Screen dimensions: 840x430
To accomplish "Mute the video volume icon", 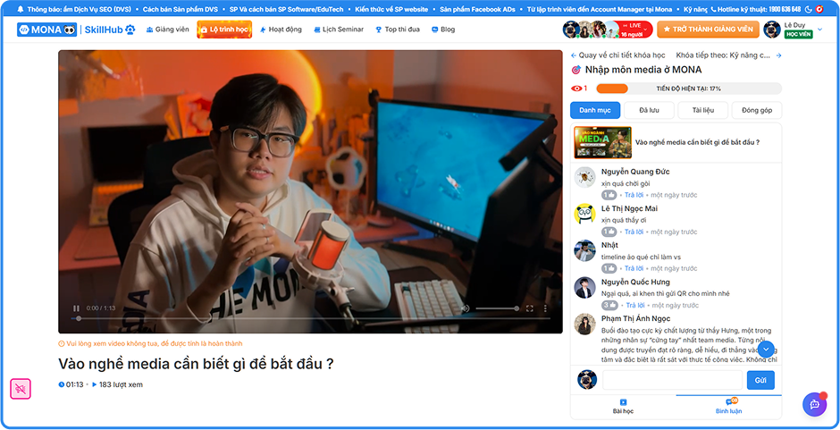I will tap(466, 308).
